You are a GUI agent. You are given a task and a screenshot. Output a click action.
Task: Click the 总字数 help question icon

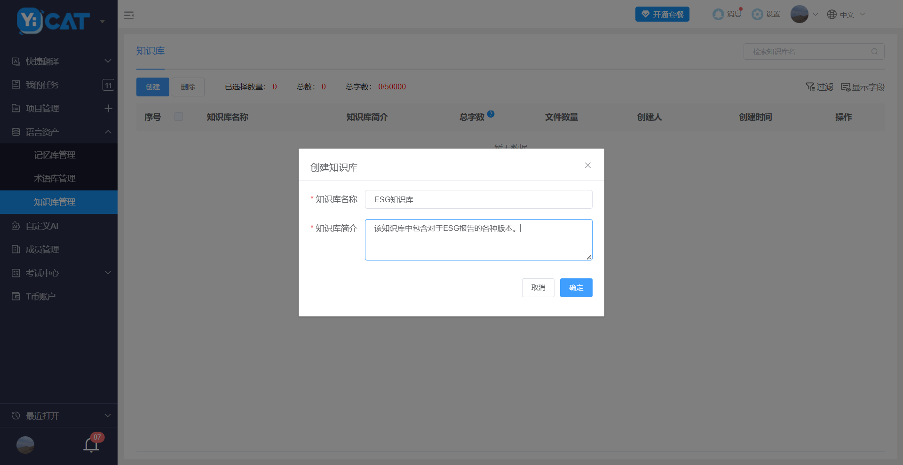click(x=491, y=114)
